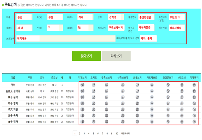
Task: Go to results page 2
Action: 80,134
